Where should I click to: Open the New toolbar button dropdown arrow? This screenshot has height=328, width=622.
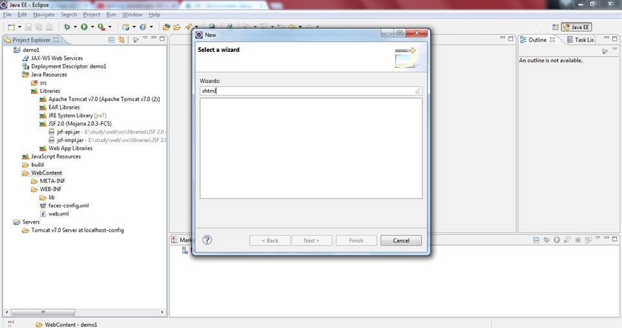(19, 27)
